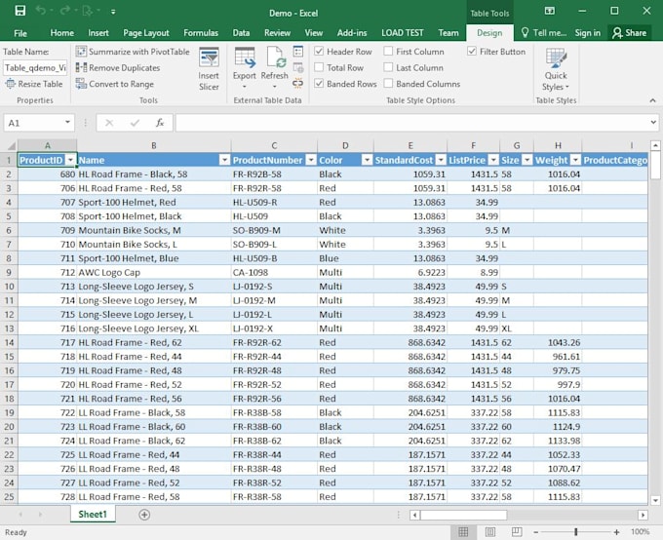The width and height of the screenshot is (663, 540).
Task: Open the ProductID filter dropdown
Action: [x=70, y=160]
